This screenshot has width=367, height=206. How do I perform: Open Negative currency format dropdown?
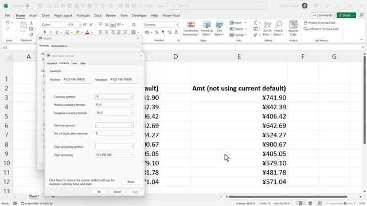click(131, 113)
